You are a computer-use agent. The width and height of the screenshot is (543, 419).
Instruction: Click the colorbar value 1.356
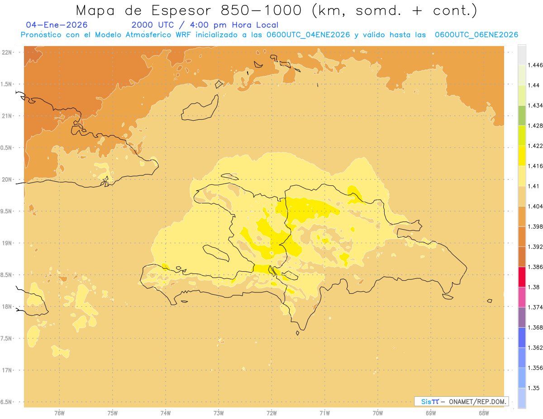coord(535,368)
